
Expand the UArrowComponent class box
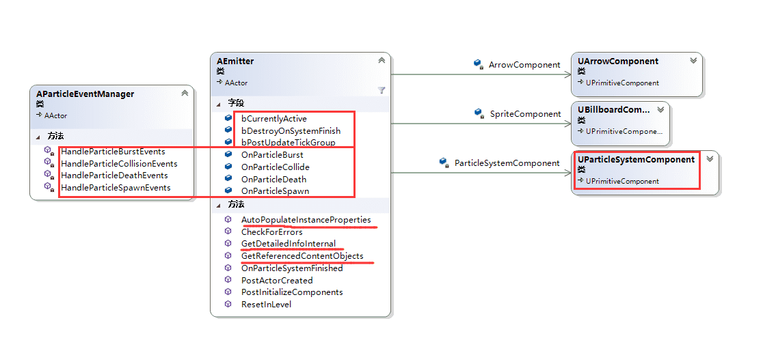pos(693,61)
